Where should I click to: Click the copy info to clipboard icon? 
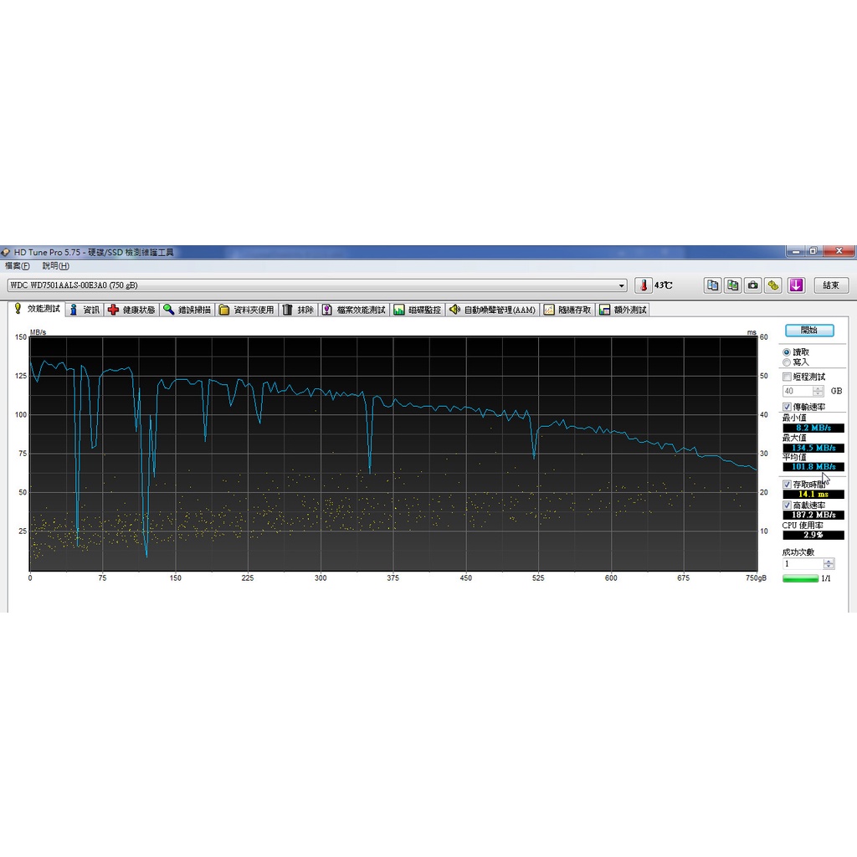pyautogui.click(x=712, y=285)
